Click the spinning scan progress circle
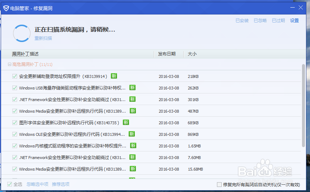 (x=22, y=33)
